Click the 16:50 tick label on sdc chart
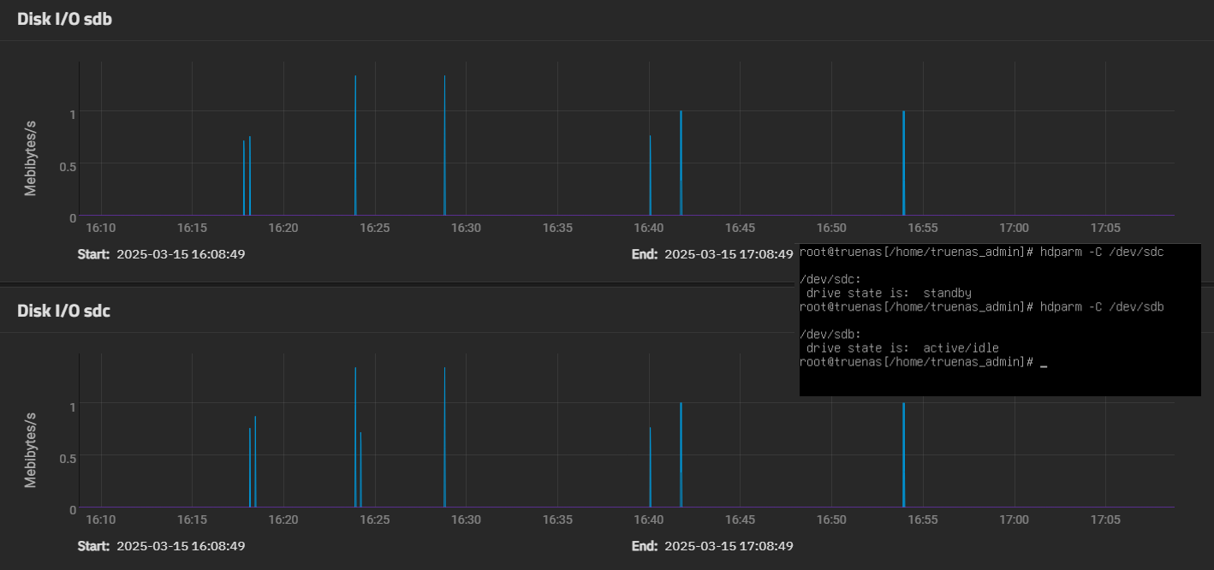 (x=831, y=520)
